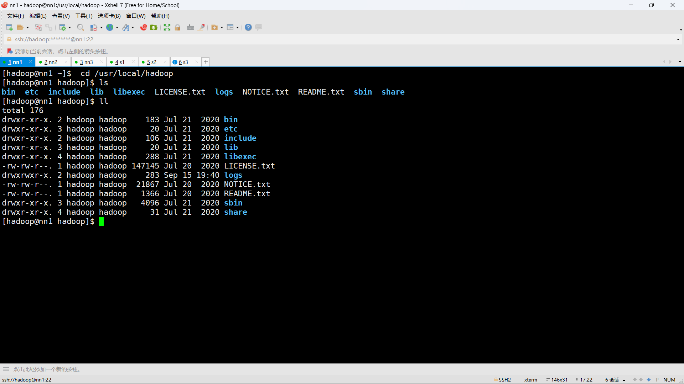Open the virtual keyboard icon
Image resolution: width=684 pixels, height=384 pixels.
[191, 27]
